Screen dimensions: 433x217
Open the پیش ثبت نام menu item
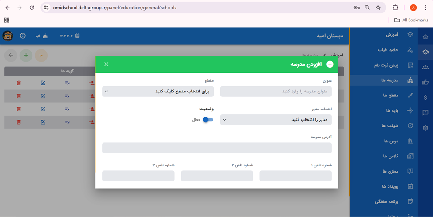[x=384, y=65]
